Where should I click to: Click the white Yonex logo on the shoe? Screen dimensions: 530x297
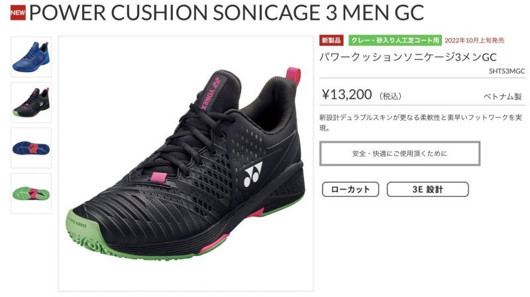point(253,174)
